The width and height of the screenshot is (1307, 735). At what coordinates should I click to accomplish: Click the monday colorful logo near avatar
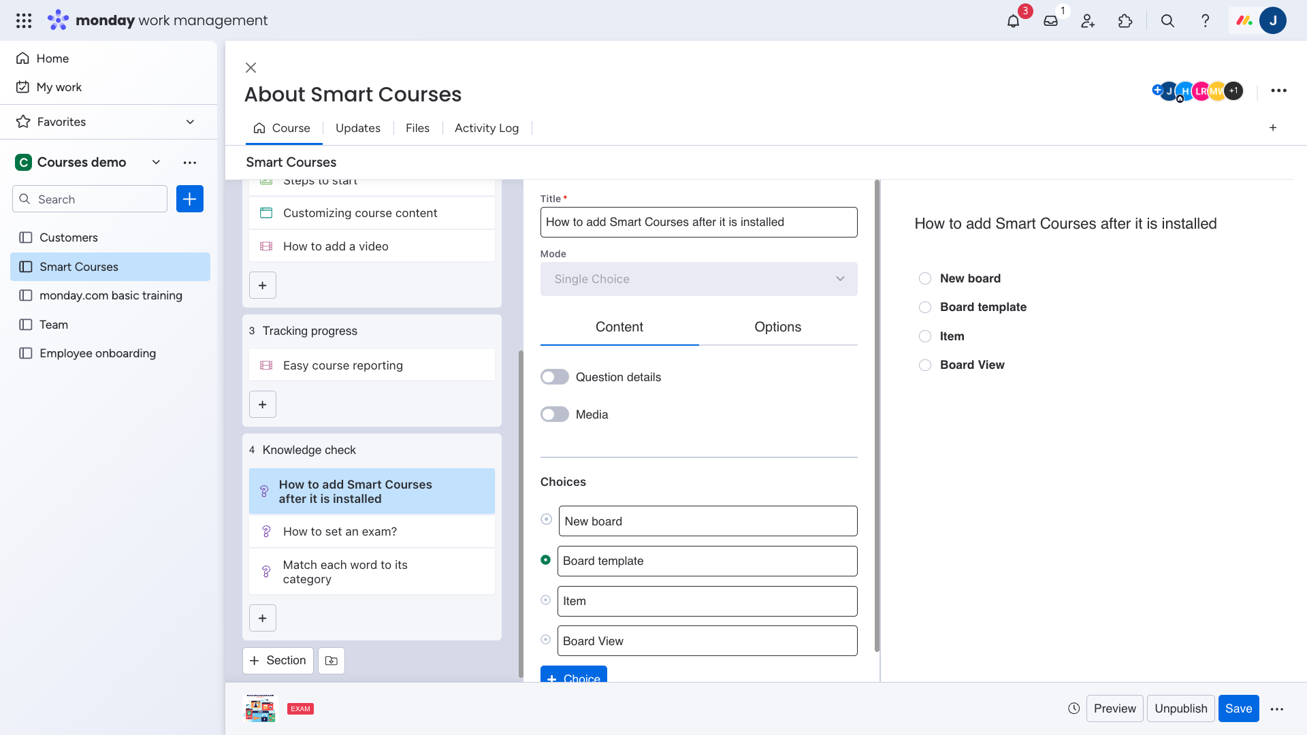coord(1244,20)
